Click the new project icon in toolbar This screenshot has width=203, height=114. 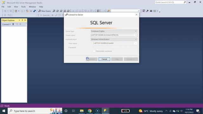[16, 11]
